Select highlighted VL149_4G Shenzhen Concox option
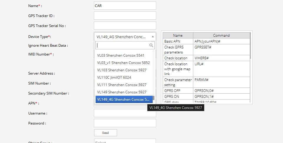Image resolution: width=283 pixels, height=143 pixels. click(124, 100)
